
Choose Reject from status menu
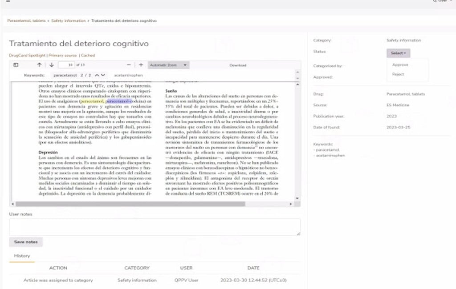point(398,74)
